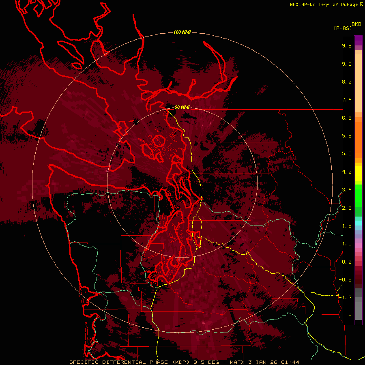Click the [PHAS] legend unit label
Viewport: 365px width, 365px height.
point(343,28)
